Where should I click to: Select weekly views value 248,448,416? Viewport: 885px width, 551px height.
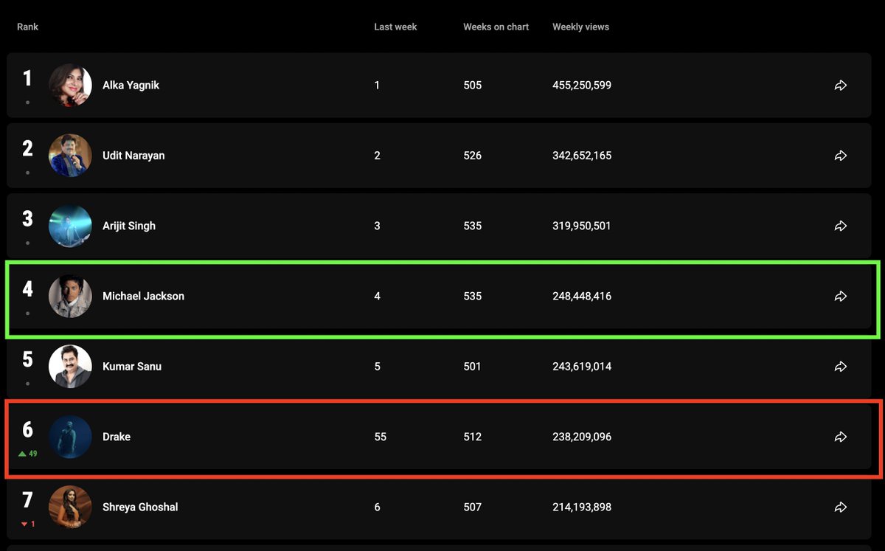[x=582, y=297]
